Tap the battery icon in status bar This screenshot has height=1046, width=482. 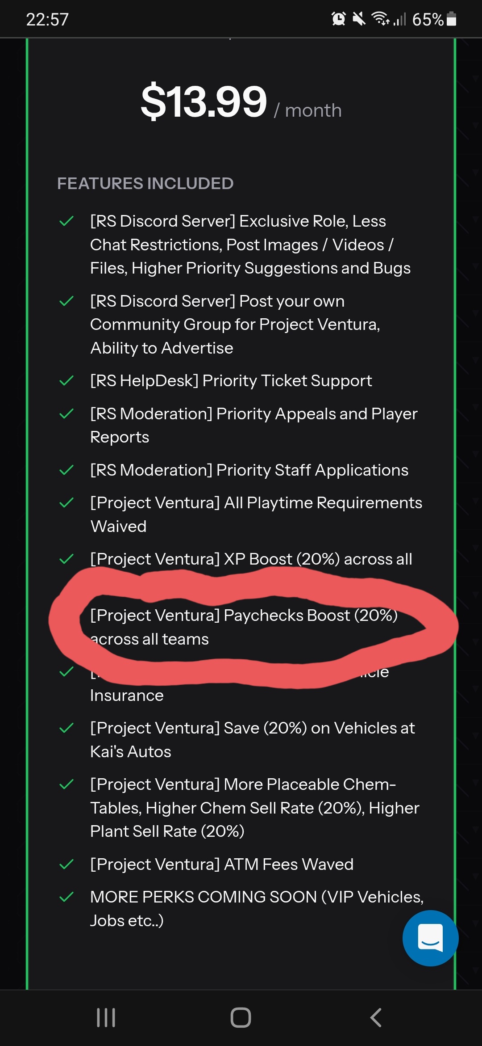click(x=451, y=19)
